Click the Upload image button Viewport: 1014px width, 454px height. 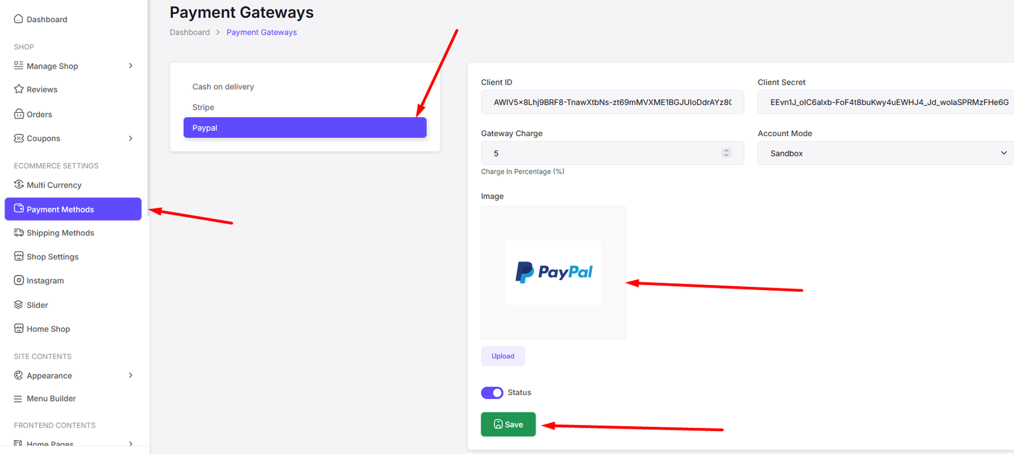click(x=503, y=356)
